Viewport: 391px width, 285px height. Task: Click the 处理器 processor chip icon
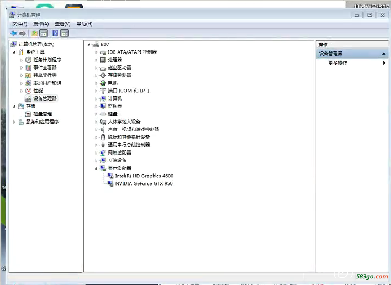[x=103, y=60]
